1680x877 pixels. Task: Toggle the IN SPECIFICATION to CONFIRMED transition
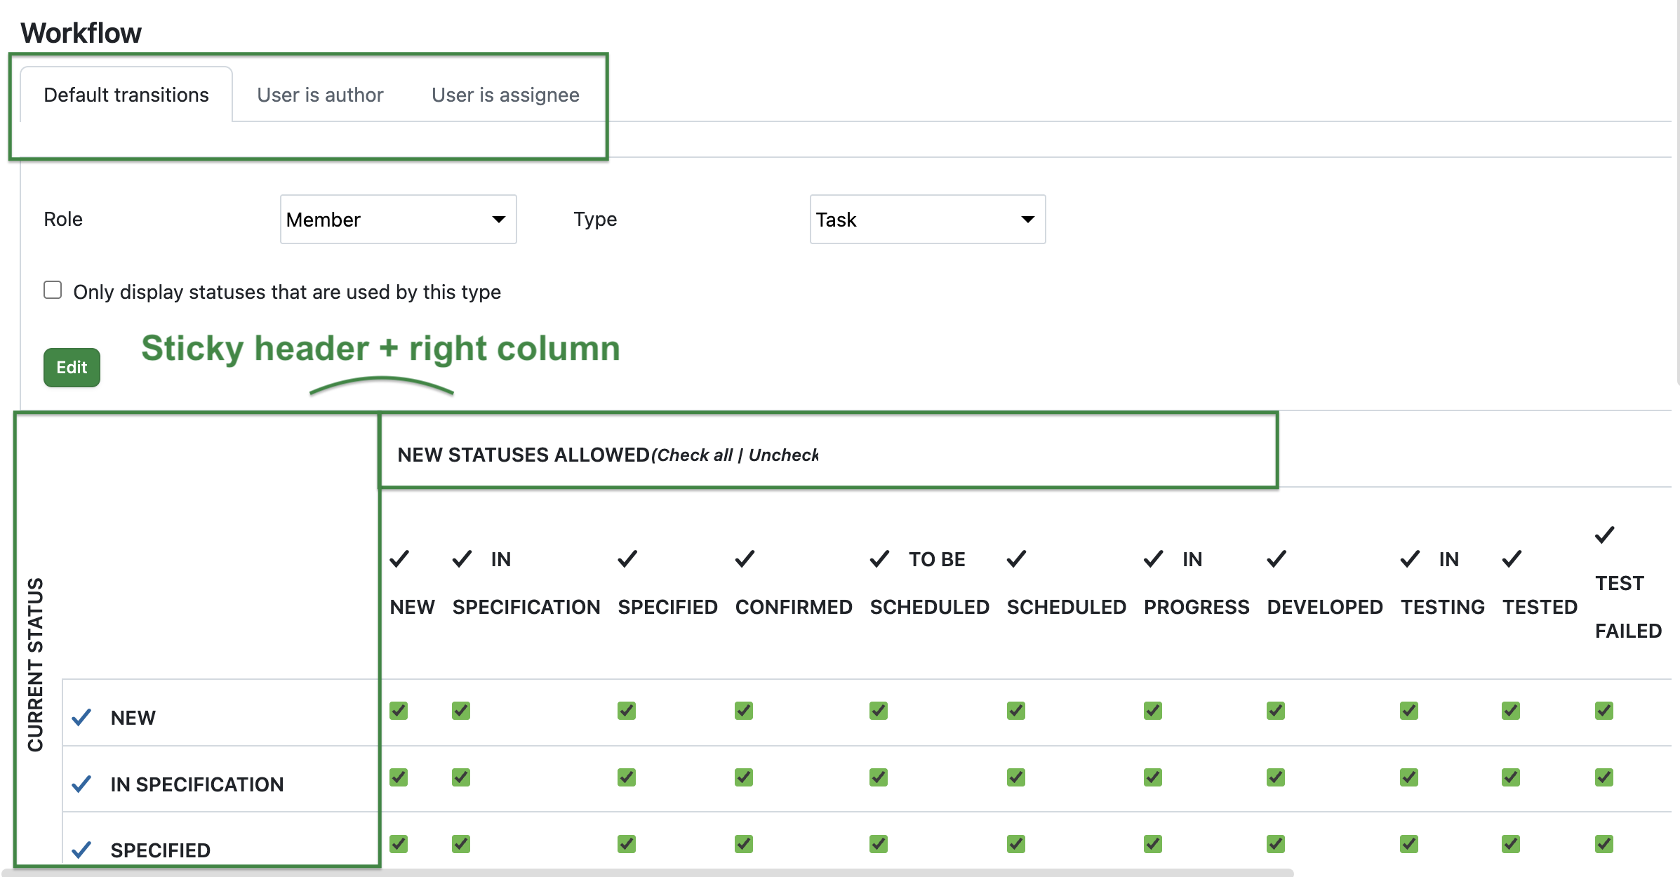coord(744,777)
